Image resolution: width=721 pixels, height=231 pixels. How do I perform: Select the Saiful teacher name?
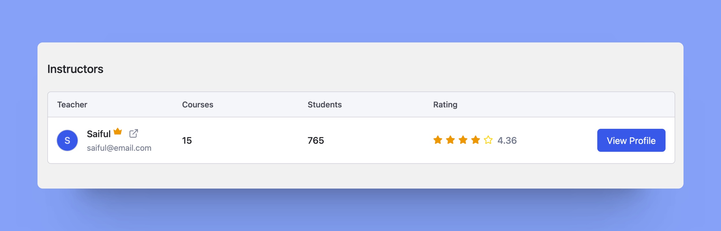click(x=99, y=134)
